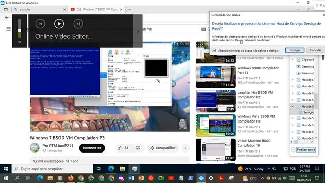The image size is (325, 183).
Task: Select the 'Serviço' child row in Task Manager
Action: point(306,112)
